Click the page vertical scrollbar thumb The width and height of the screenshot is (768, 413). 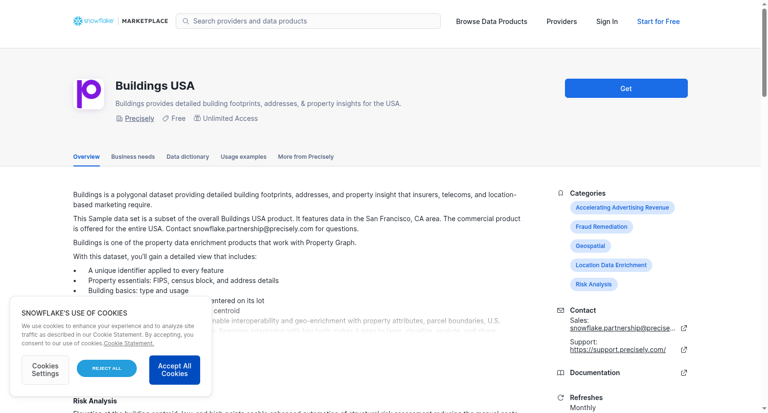(x=764, y=53)
